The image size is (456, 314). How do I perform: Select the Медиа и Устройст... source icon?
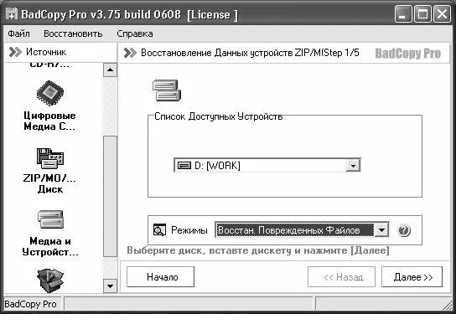pyautogui.click(x=50, y=219)
